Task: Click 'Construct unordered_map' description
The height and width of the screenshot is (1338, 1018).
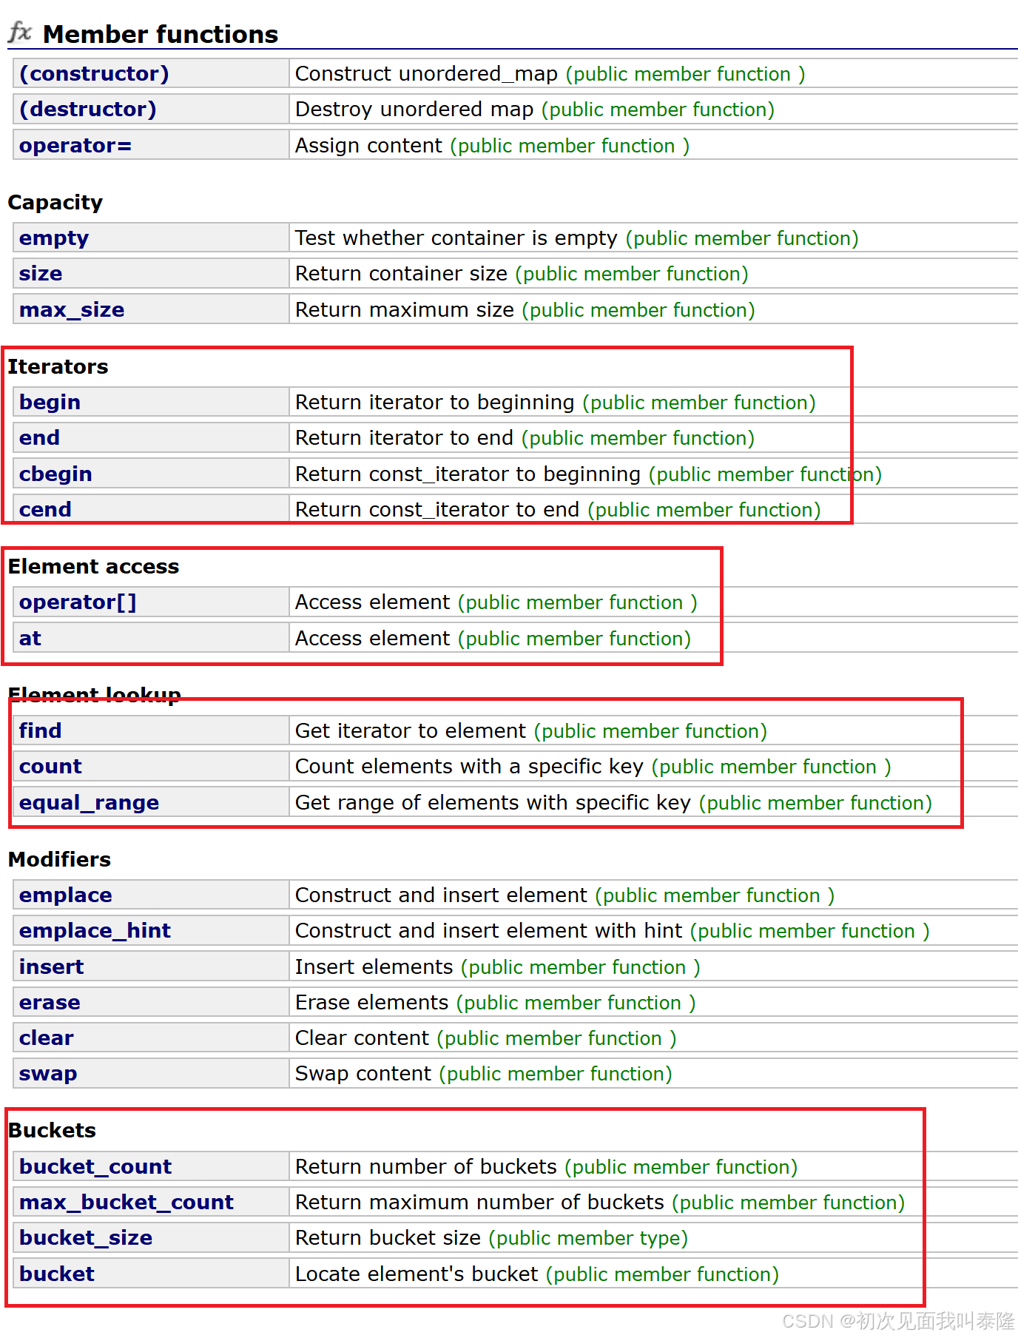Action: point(426,74)
